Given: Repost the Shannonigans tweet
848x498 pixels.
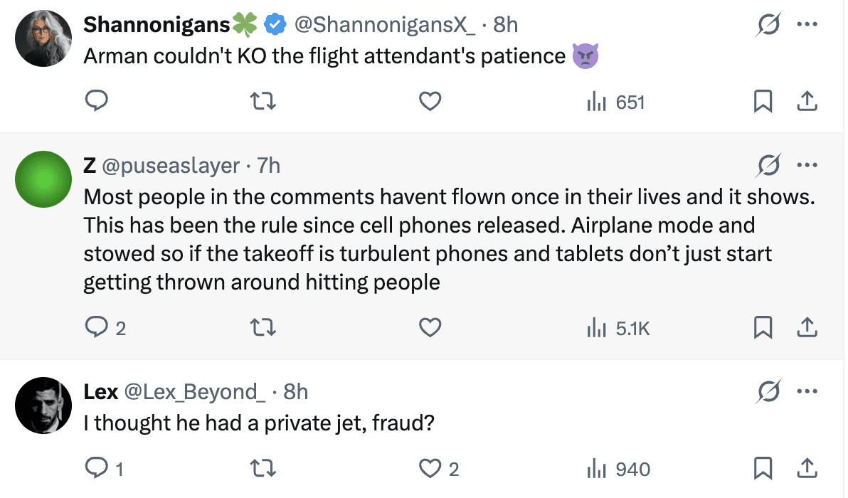Looking at the screenshot, I should pyautogui.click(x=264, y=102).
